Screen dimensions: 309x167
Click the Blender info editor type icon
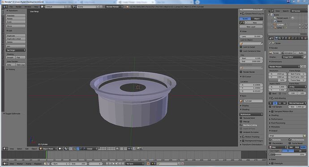5,7
